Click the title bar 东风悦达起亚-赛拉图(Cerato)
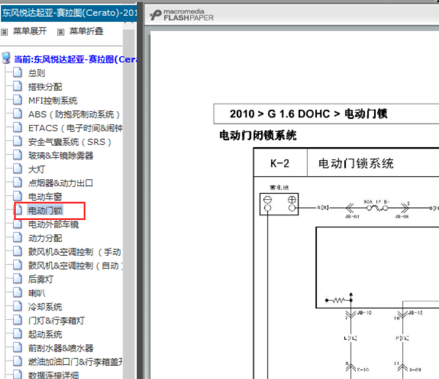The image size is (439, 379). [69, 13]
